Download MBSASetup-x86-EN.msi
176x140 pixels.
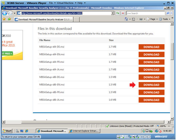tap(151, 85)
